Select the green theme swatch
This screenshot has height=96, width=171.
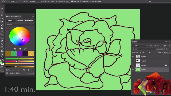[14, 54]
